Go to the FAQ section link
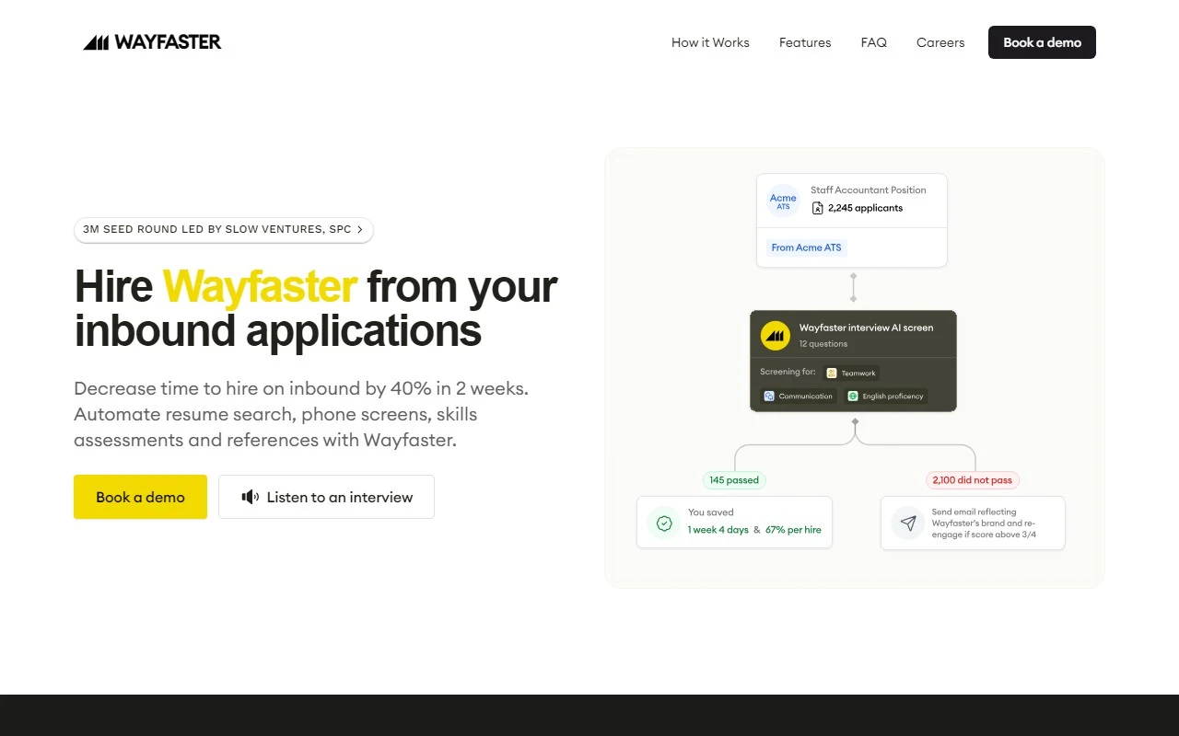Image resolution: width=1179 pixels, height=736 pixels. [873, 42]
